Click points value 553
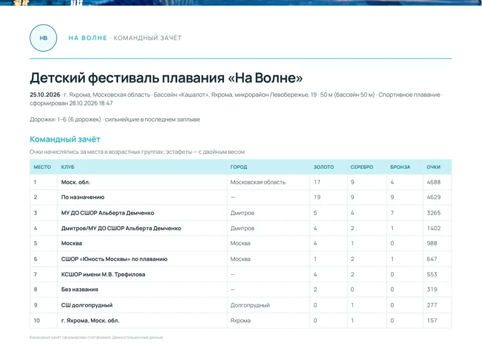The width and height of the screenshot is (482, 352). [x=432, y=274]
